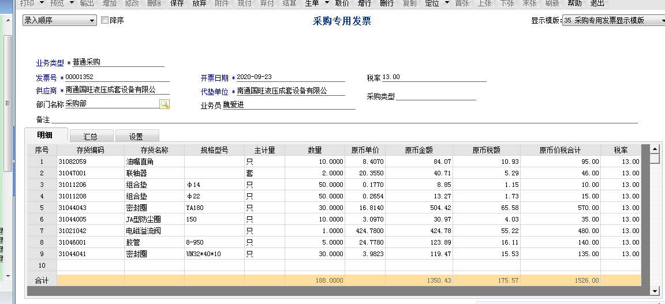The height and width of the screenshot is (304, 665).
Task: Click item name cell JA型防尘圈
Action: 154,219
